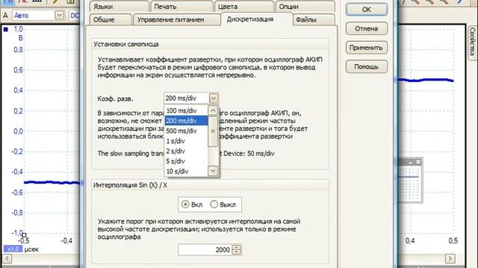Close the small overview window behind the dialog
This screenshot has height=268, width=478.
click(418, 162)
